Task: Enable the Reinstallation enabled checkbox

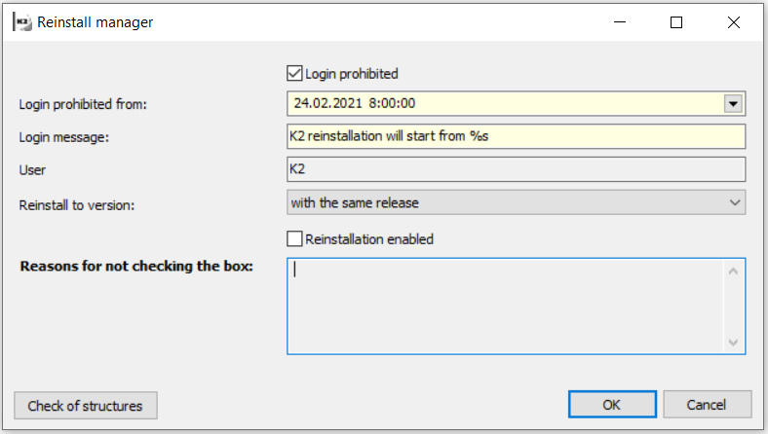Action: click(294, 238)
